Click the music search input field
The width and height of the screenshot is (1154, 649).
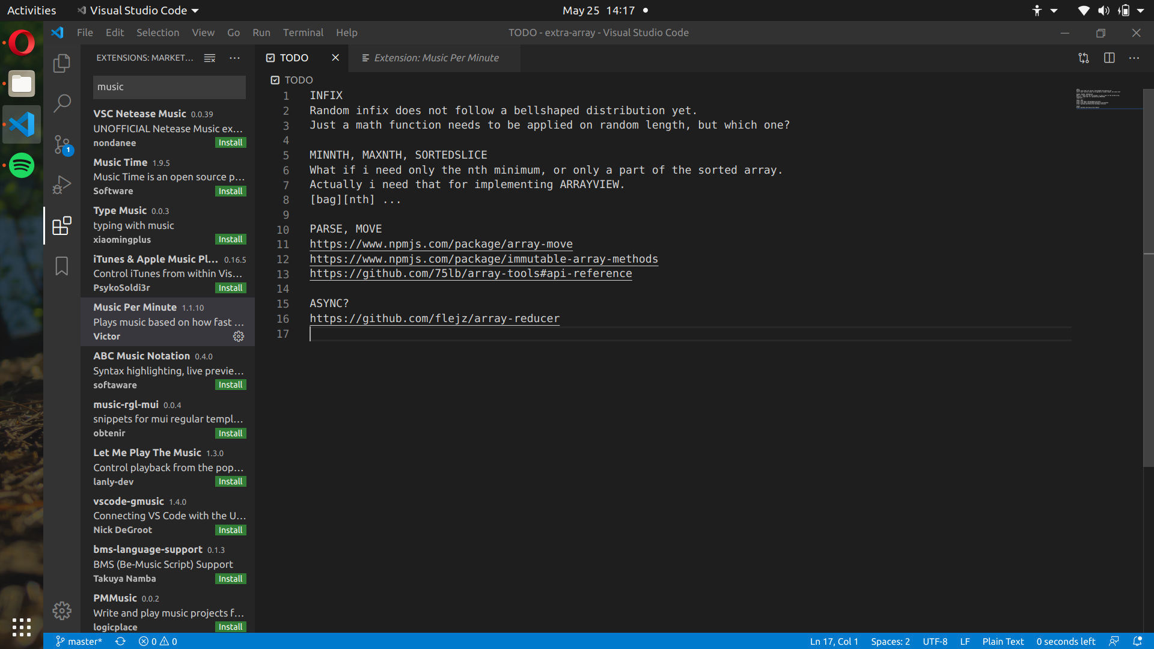point(169,87)
